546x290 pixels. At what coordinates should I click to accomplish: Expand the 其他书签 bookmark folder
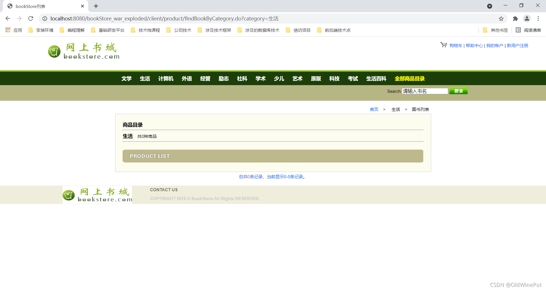pos(495,30)
